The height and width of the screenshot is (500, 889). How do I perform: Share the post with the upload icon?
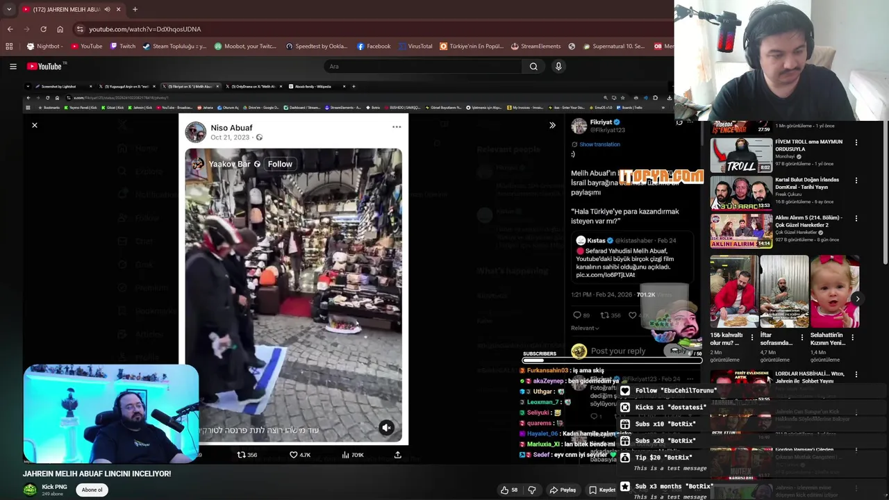[398, 455]
